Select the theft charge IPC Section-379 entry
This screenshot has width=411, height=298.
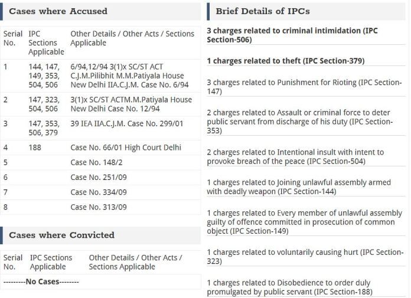point(285,61)
